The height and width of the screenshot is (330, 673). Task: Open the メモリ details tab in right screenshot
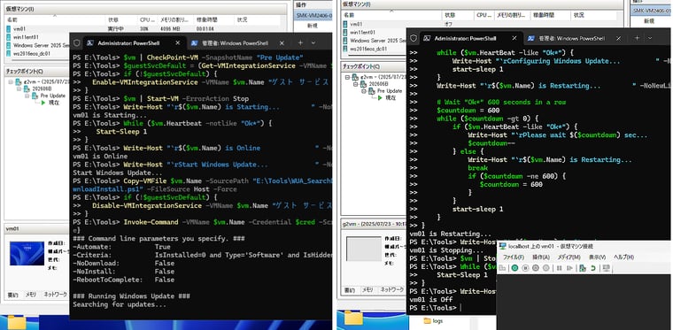pos(367,290)
